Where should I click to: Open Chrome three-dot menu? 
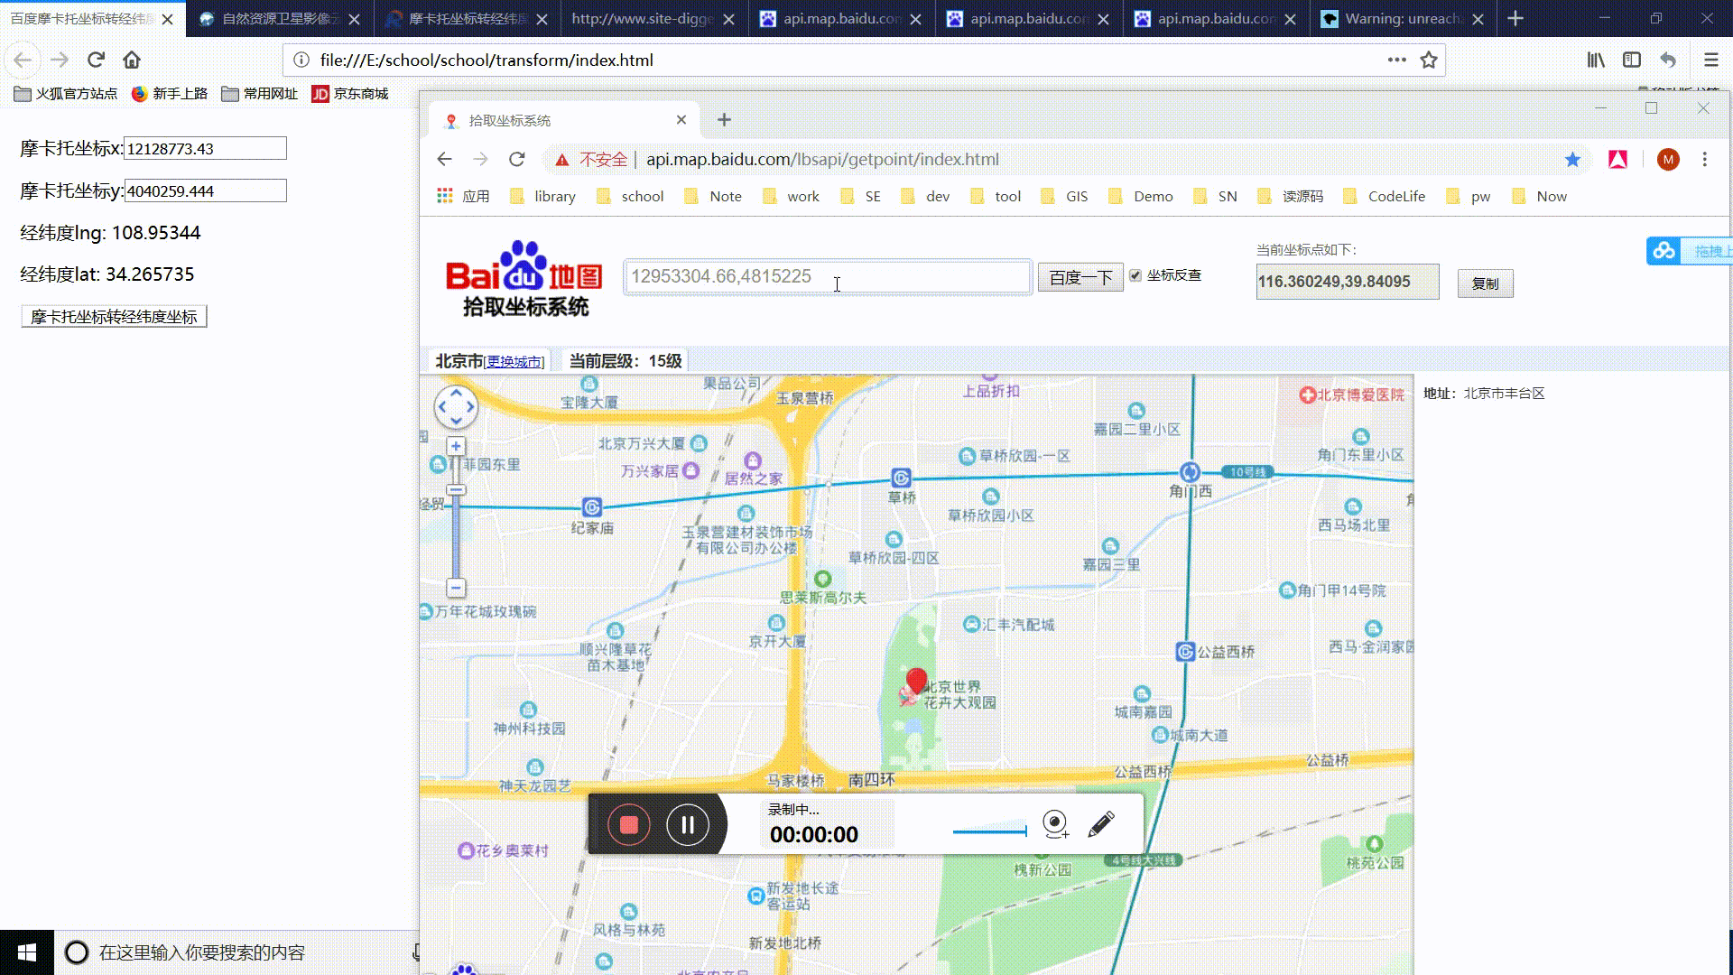pyautogui.click(x=1704, y=160)
